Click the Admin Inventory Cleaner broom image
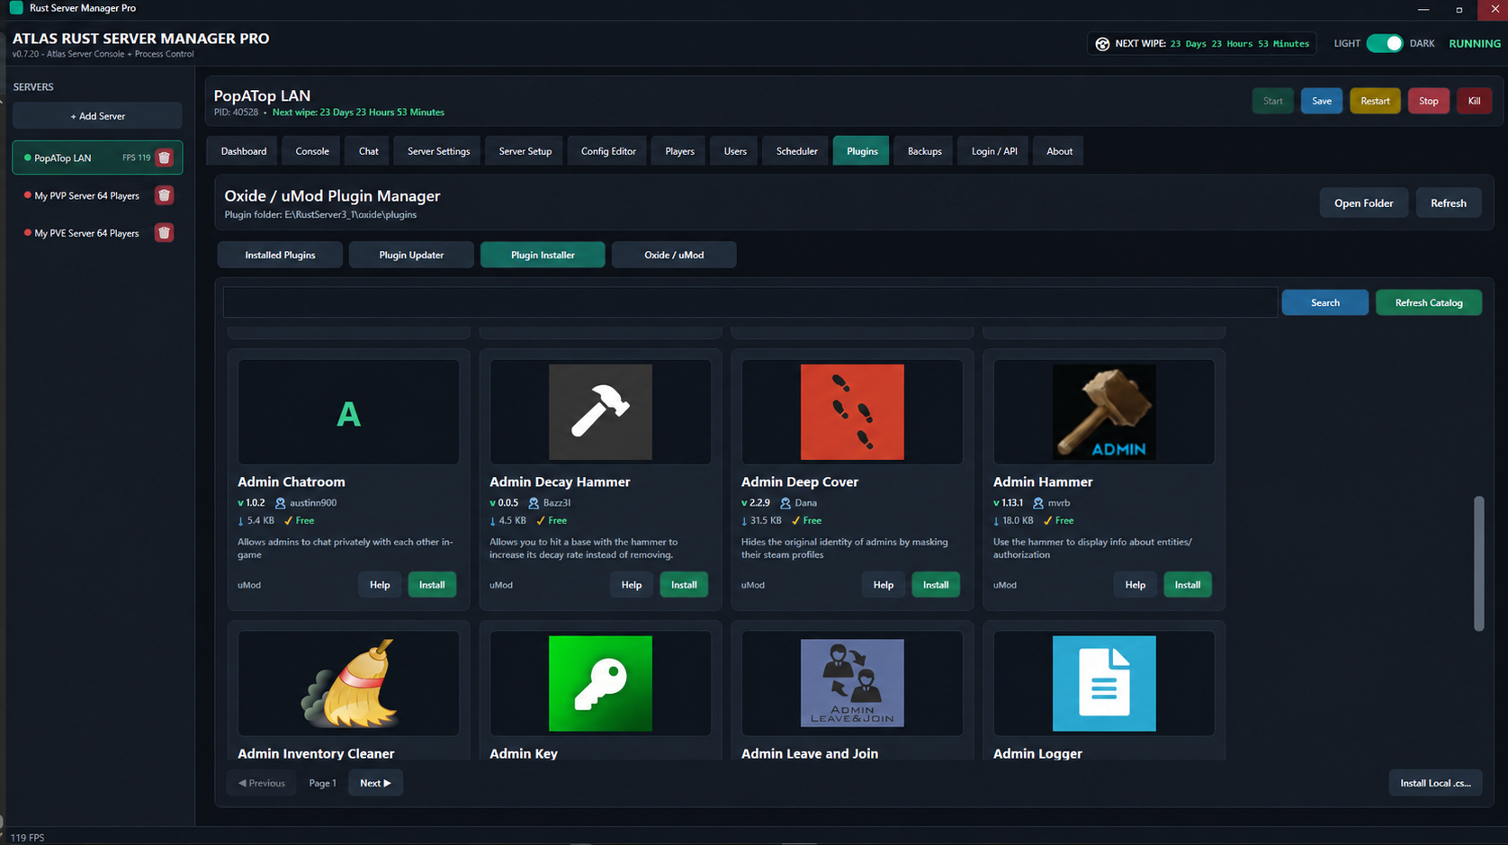 tap(350, 683)
